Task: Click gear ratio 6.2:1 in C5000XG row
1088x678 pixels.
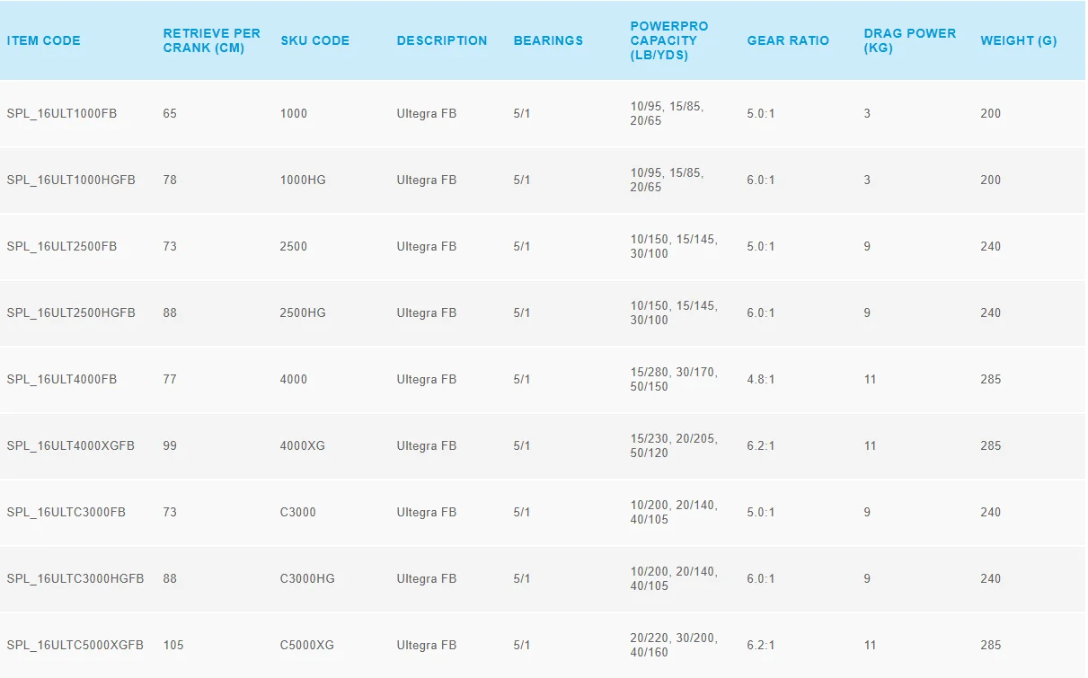Action: [x=761, y=645]
